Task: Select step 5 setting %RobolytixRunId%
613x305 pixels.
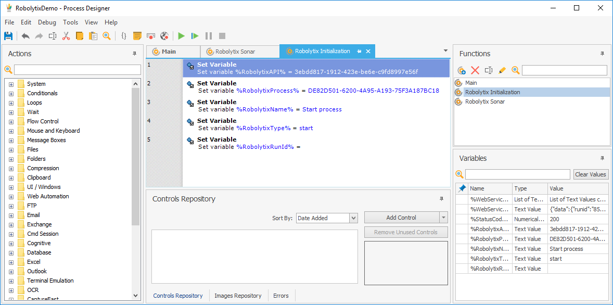Action: (316, 143)
